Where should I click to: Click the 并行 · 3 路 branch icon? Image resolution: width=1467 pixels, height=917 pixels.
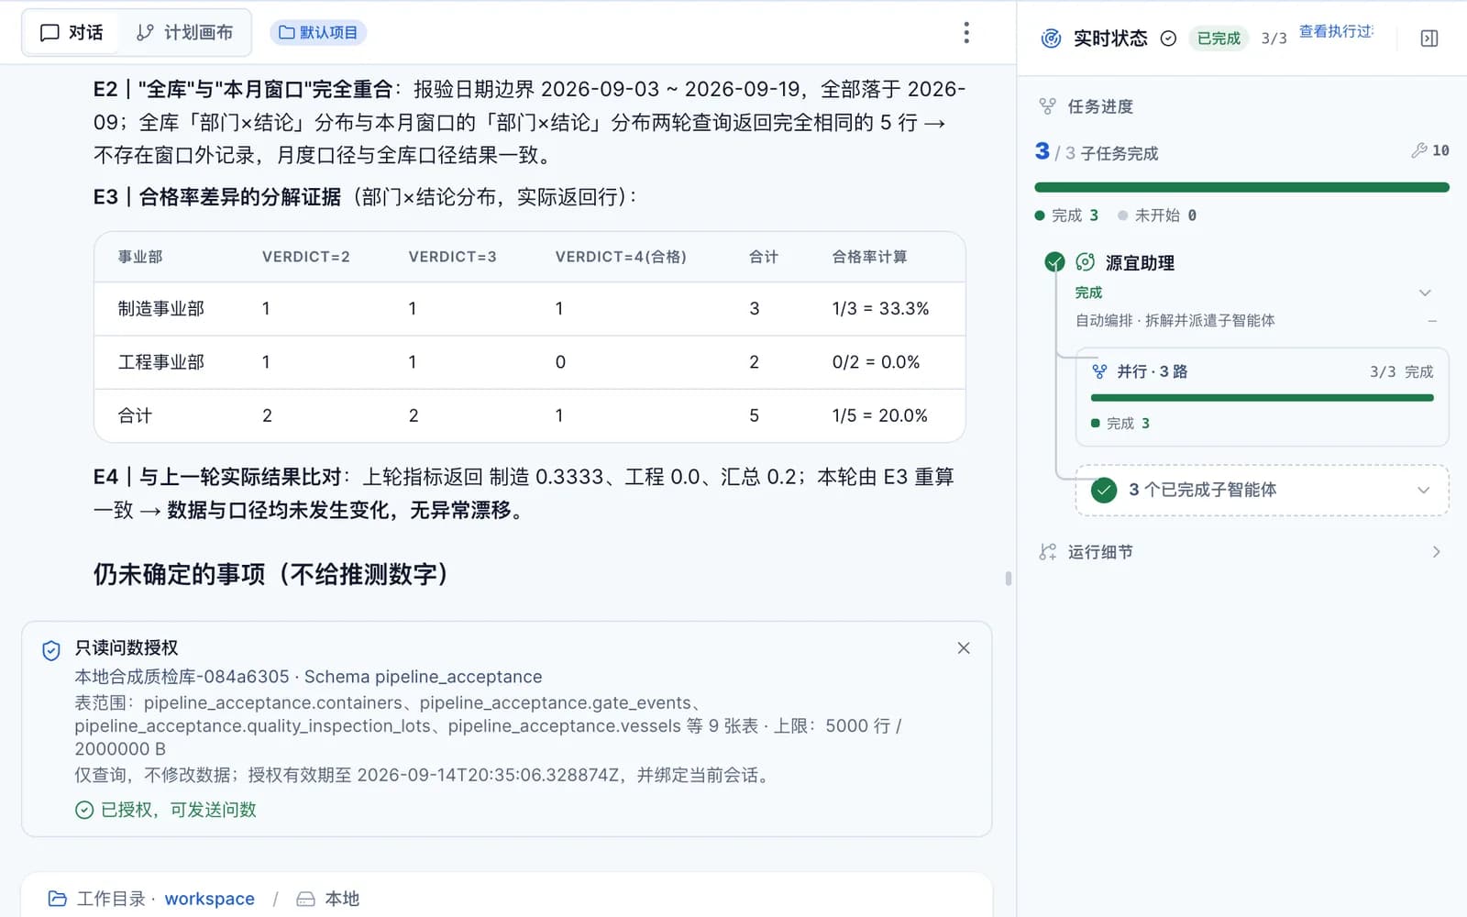point(1099,371)
